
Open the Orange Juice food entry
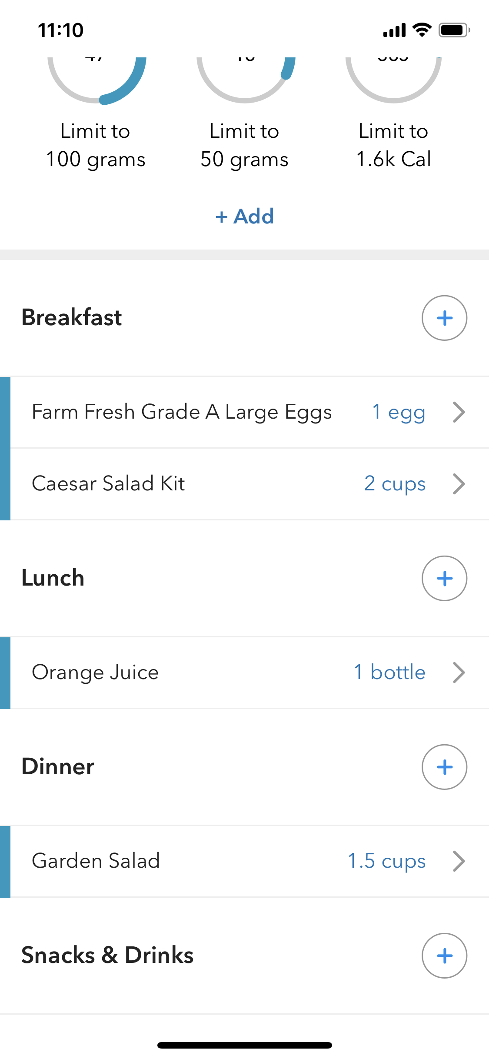pyautogui.click(x=96, y=673)
